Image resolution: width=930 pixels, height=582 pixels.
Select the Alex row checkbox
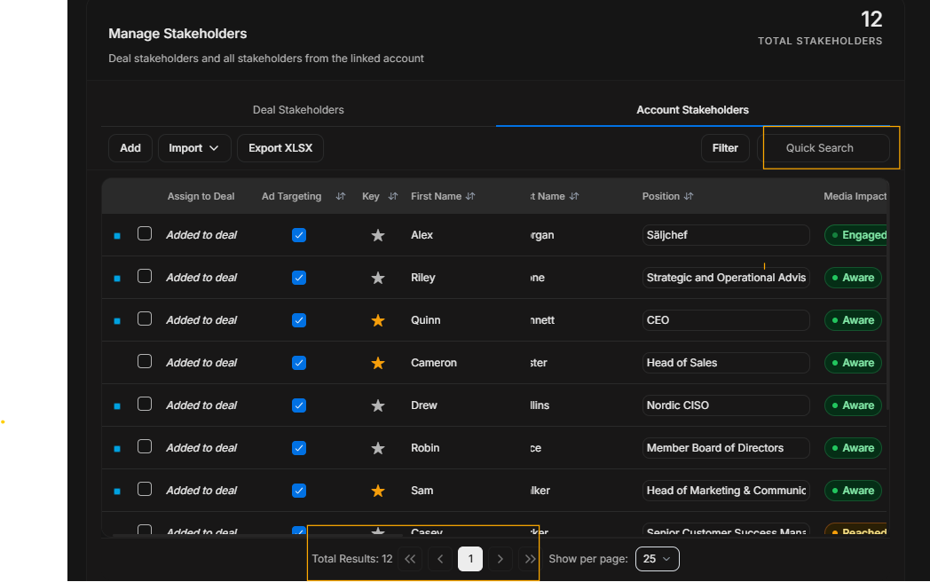pos(145,233)
